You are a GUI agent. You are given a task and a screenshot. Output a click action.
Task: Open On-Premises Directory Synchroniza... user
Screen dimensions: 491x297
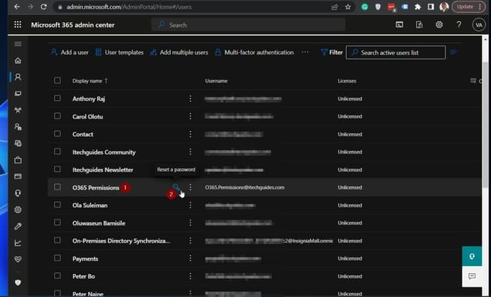pyautogui.click(x=121, y=241)
